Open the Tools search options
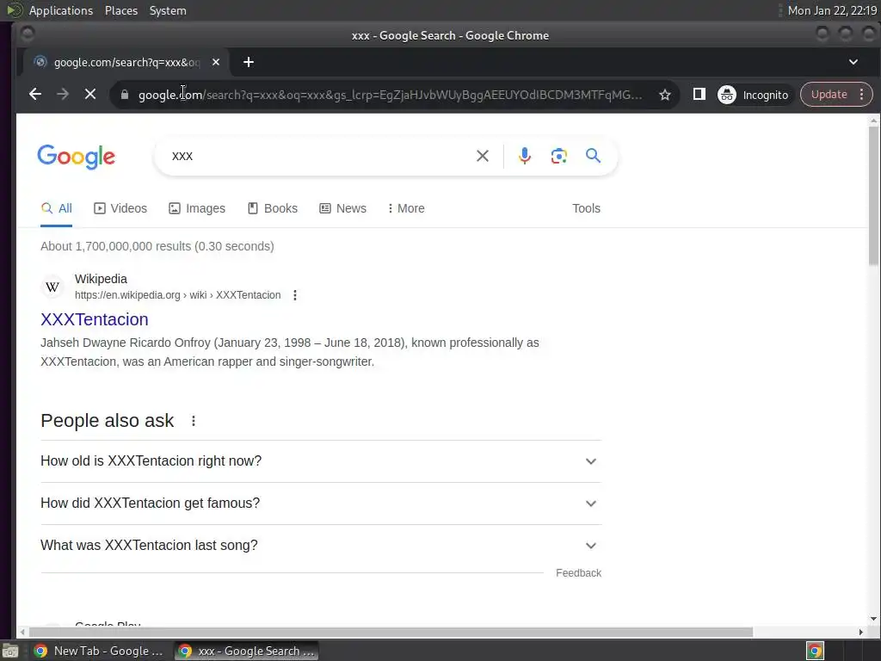 point(586,208)
